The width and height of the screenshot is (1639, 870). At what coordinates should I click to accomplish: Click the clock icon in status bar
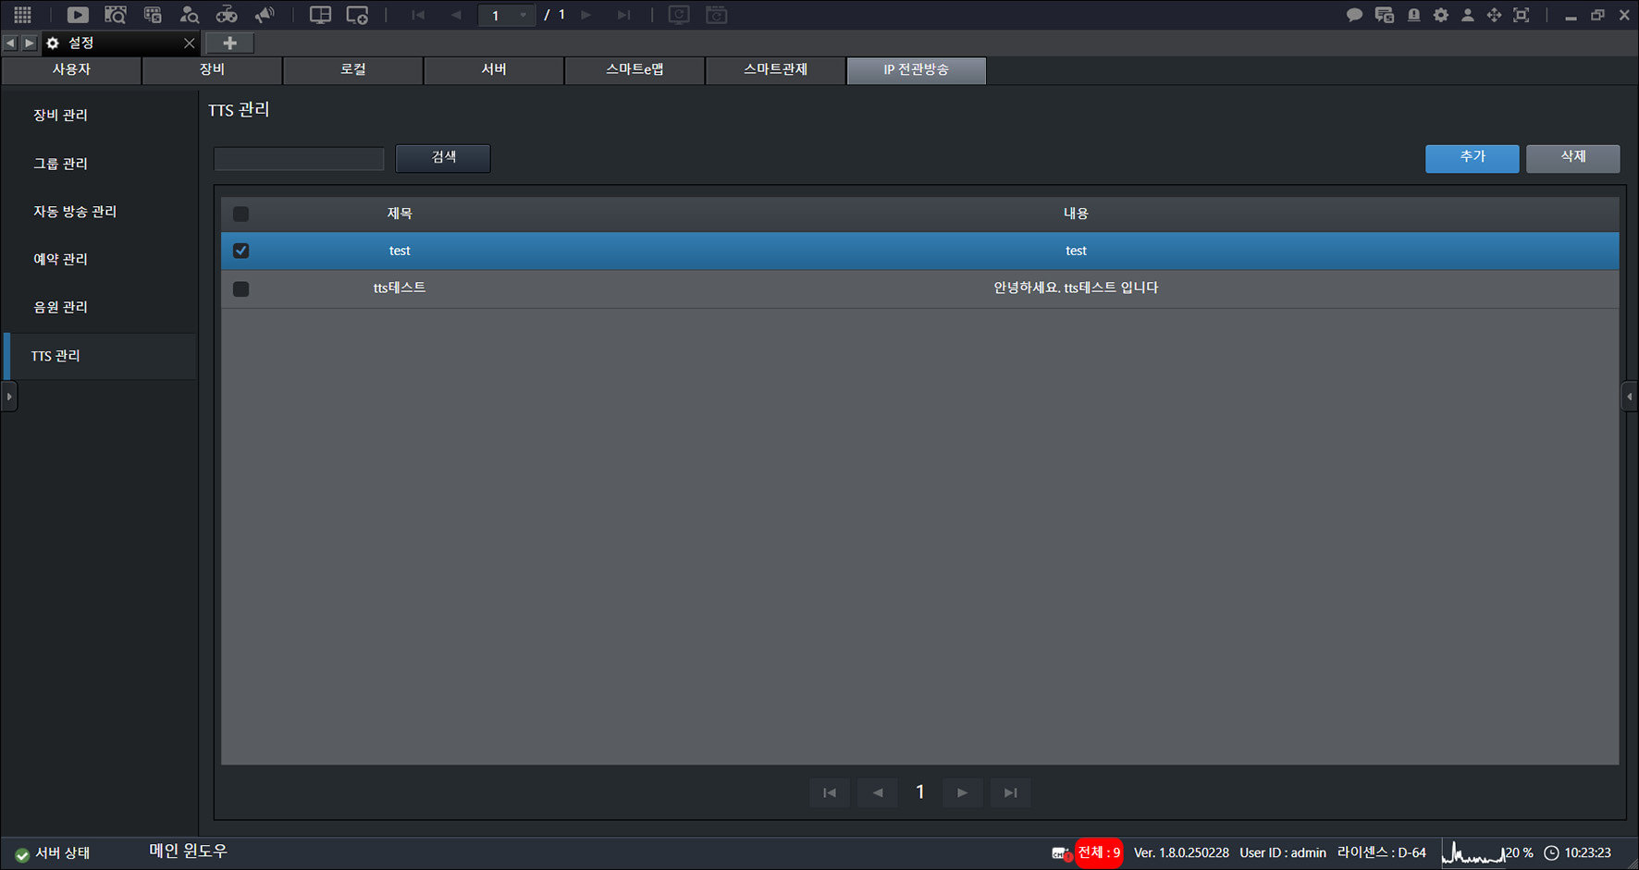1551,852
